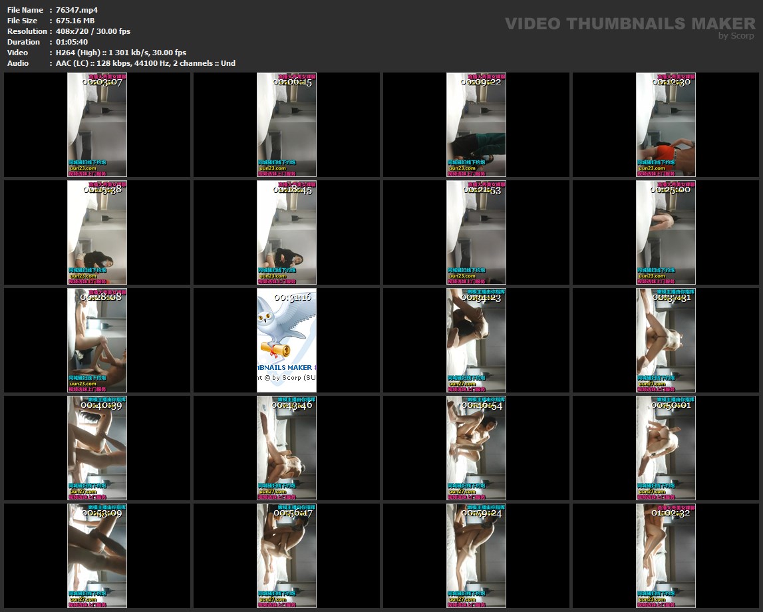Select the frame with timestamp 00:09:22

pyautogui.click(x=476, y=126)
